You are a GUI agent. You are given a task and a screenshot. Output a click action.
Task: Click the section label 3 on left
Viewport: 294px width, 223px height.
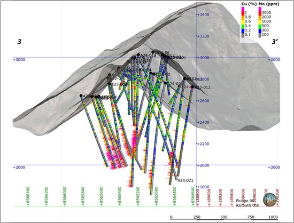click(19, 42)
